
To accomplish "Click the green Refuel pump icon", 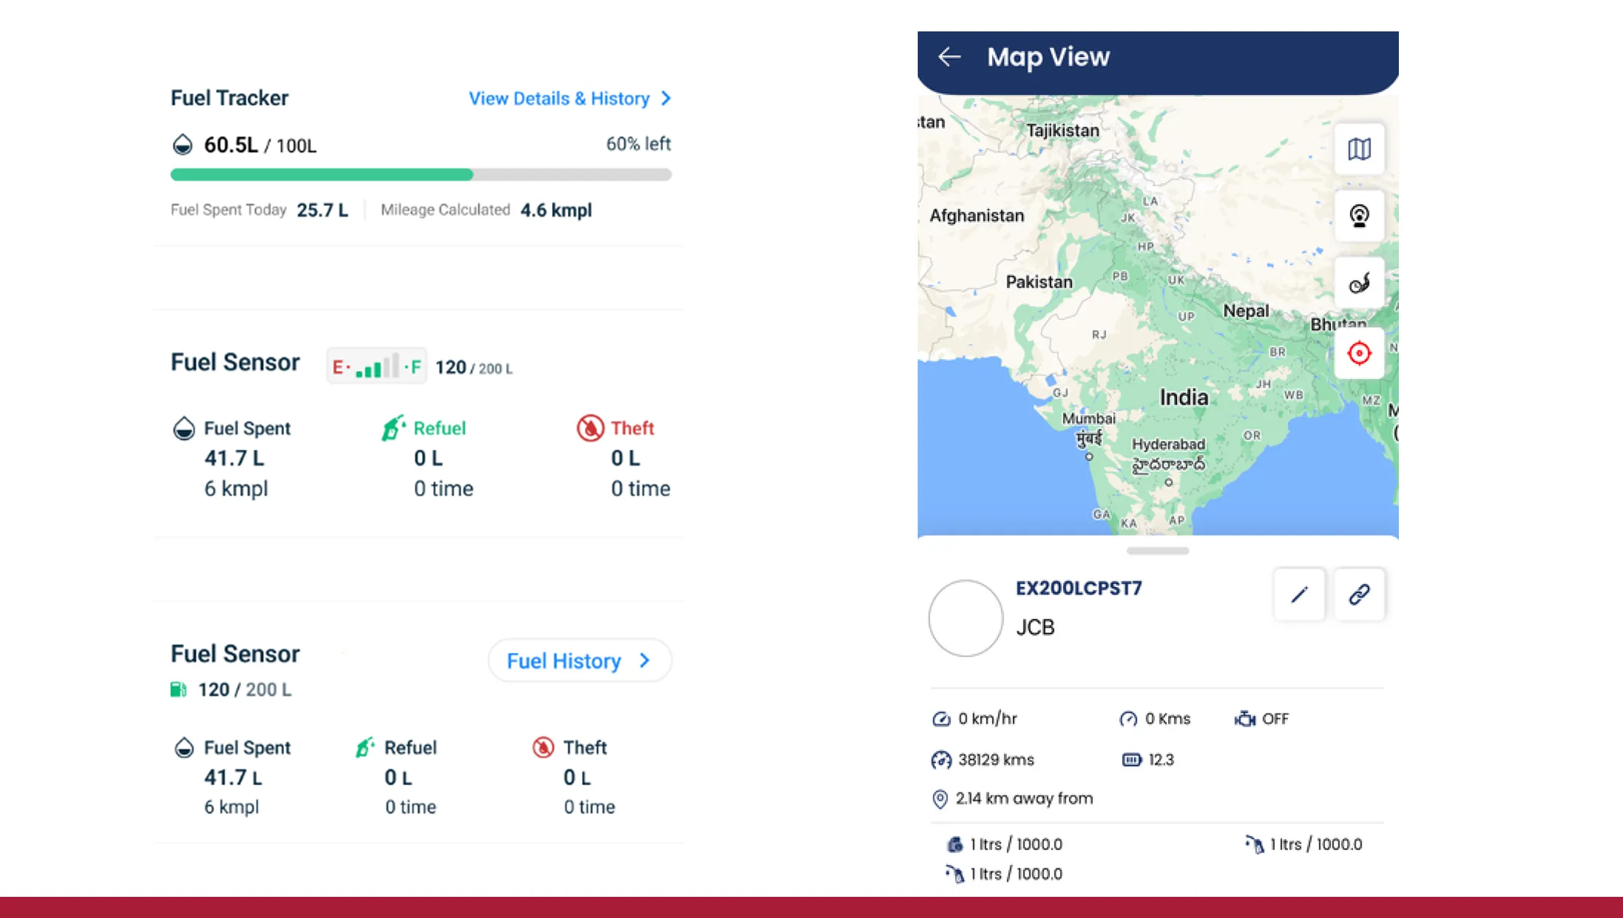I will tap(393, 428).
